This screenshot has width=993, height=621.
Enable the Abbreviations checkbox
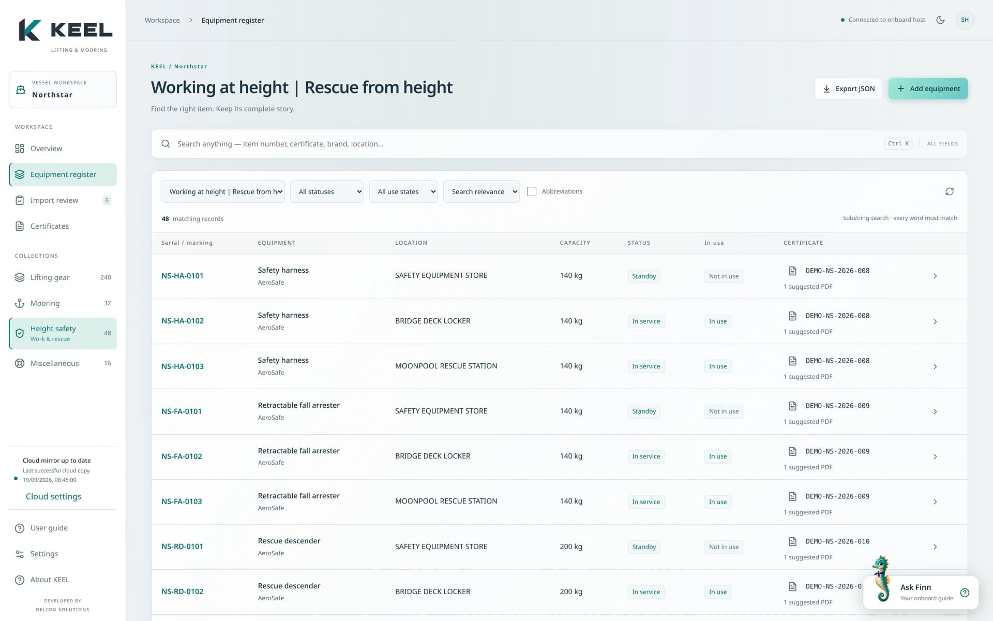531,191
